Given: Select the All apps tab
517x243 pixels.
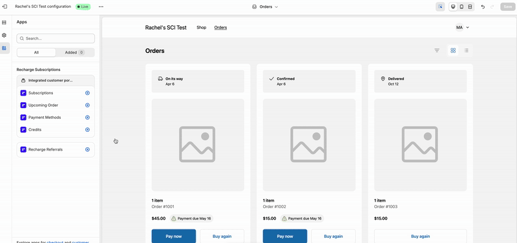Looking at the screenshot, I should (x=36, y=52).
